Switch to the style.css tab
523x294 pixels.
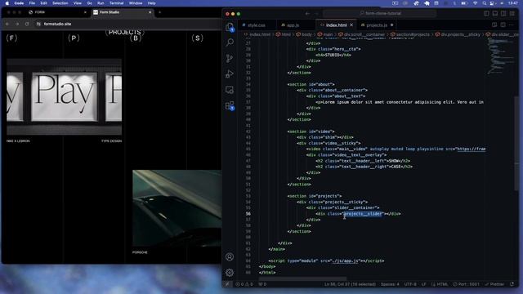[x=257, y=25]
